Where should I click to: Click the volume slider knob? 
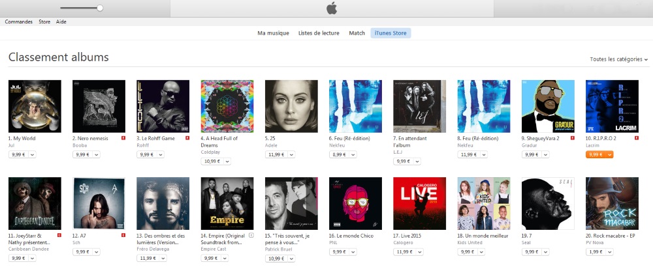click(99, 8)
